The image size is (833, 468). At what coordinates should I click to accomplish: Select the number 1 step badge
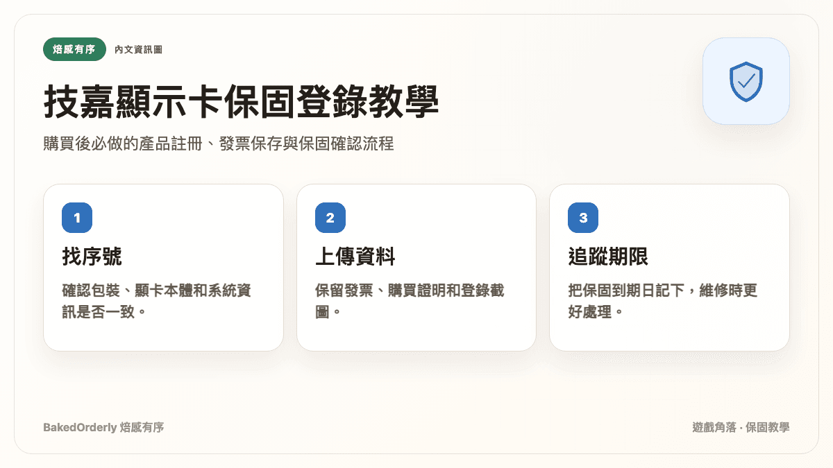pos(77,218)
